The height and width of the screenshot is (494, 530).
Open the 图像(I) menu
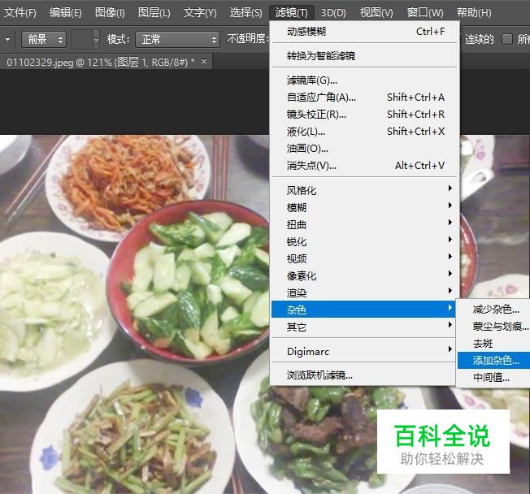click(x=110, y=12)
